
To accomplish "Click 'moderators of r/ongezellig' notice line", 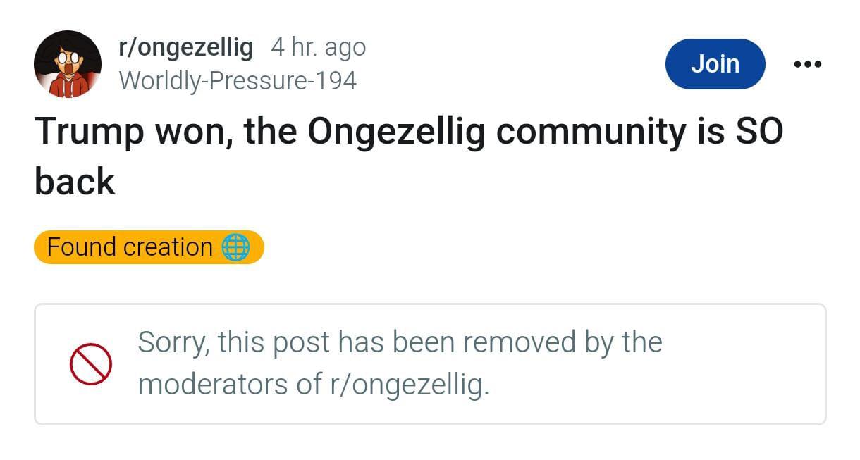I will pyautogui.click(x=312, y=385).
